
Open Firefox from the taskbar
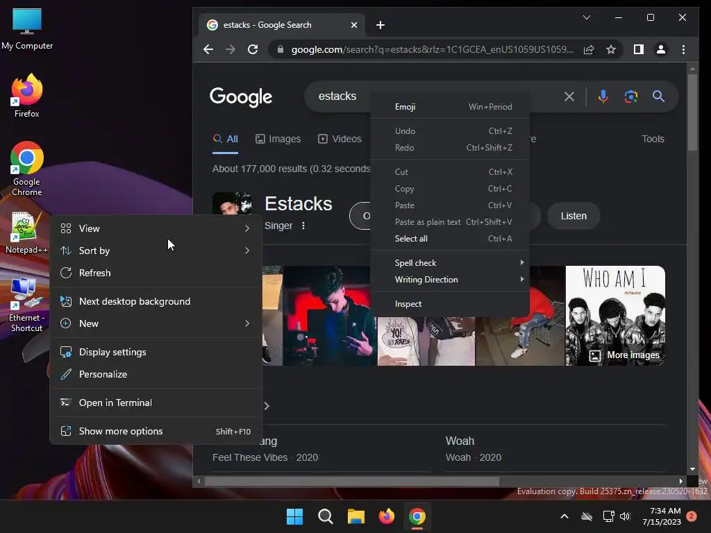(386, 516)
